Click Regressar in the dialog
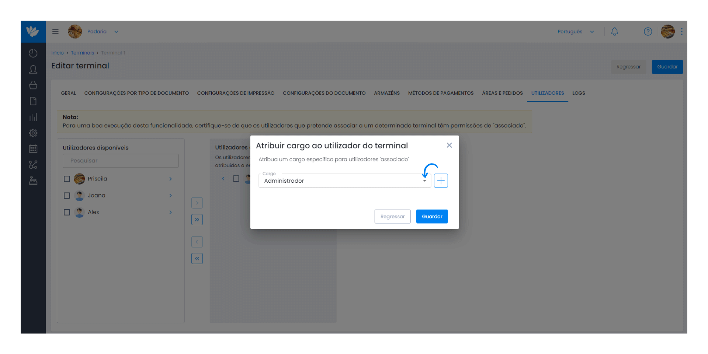 click(x=392, y=217)
